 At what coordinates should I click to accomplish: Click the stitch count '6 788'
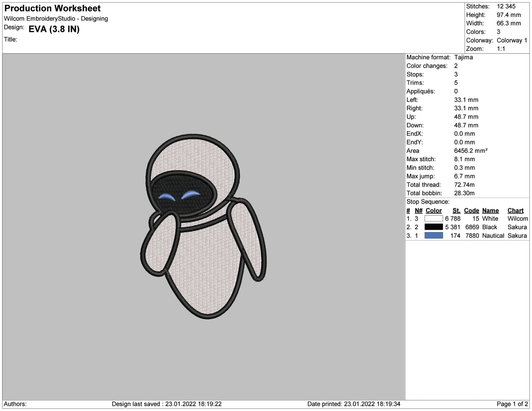coord(452,219)
